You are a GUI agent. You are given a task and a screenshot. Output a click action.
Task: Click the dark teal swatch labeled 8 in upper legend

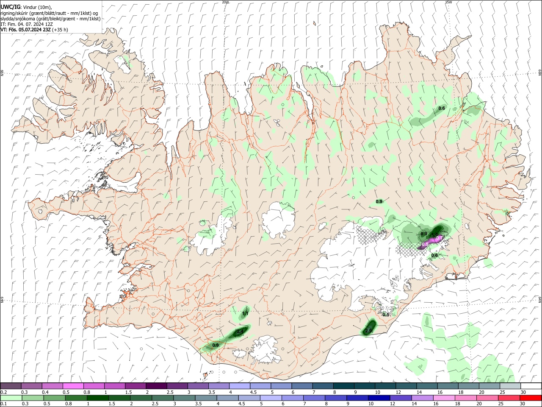[x=344, y=386]
